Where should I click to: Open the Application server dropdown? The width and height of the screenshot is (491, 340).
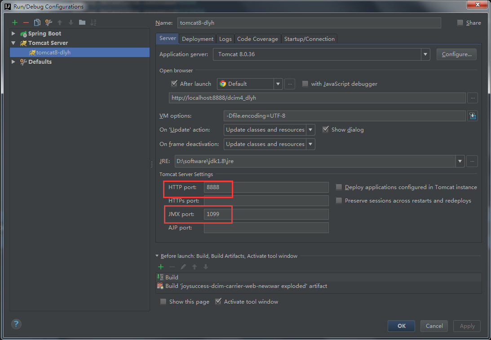pyautogui.click(x=425, y=54)
